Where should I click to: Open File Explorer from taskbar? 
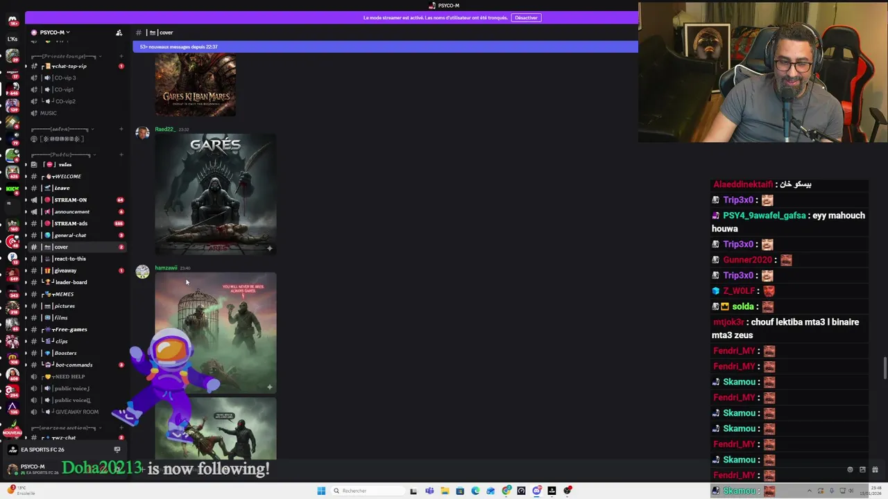[x=445, y=491]
